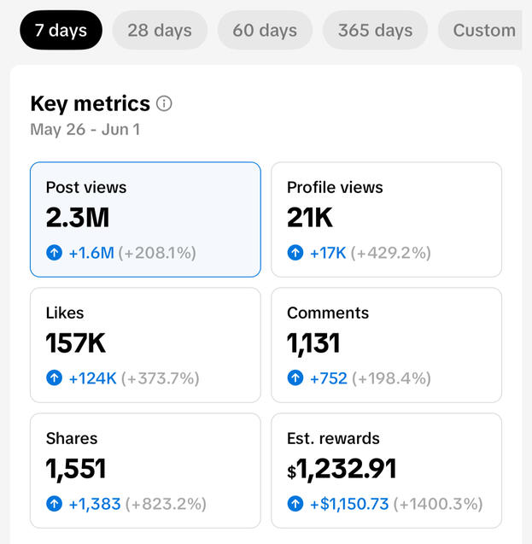Tap the up-arrow icon in the Comments card
Viewport: 532px width, 544px height.
point(295,378)
